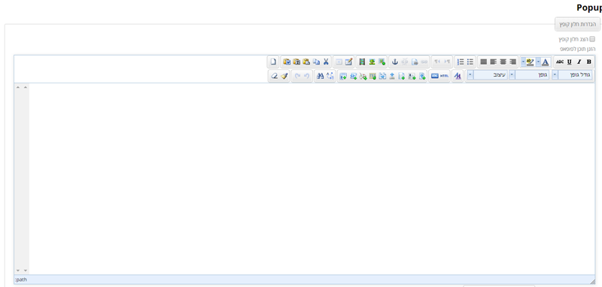Image resolution: width=602 pixels, height=287 pixels.
Task: Click the cleanup broom icon
Action: pyautogui.click(x=284, y=76)
